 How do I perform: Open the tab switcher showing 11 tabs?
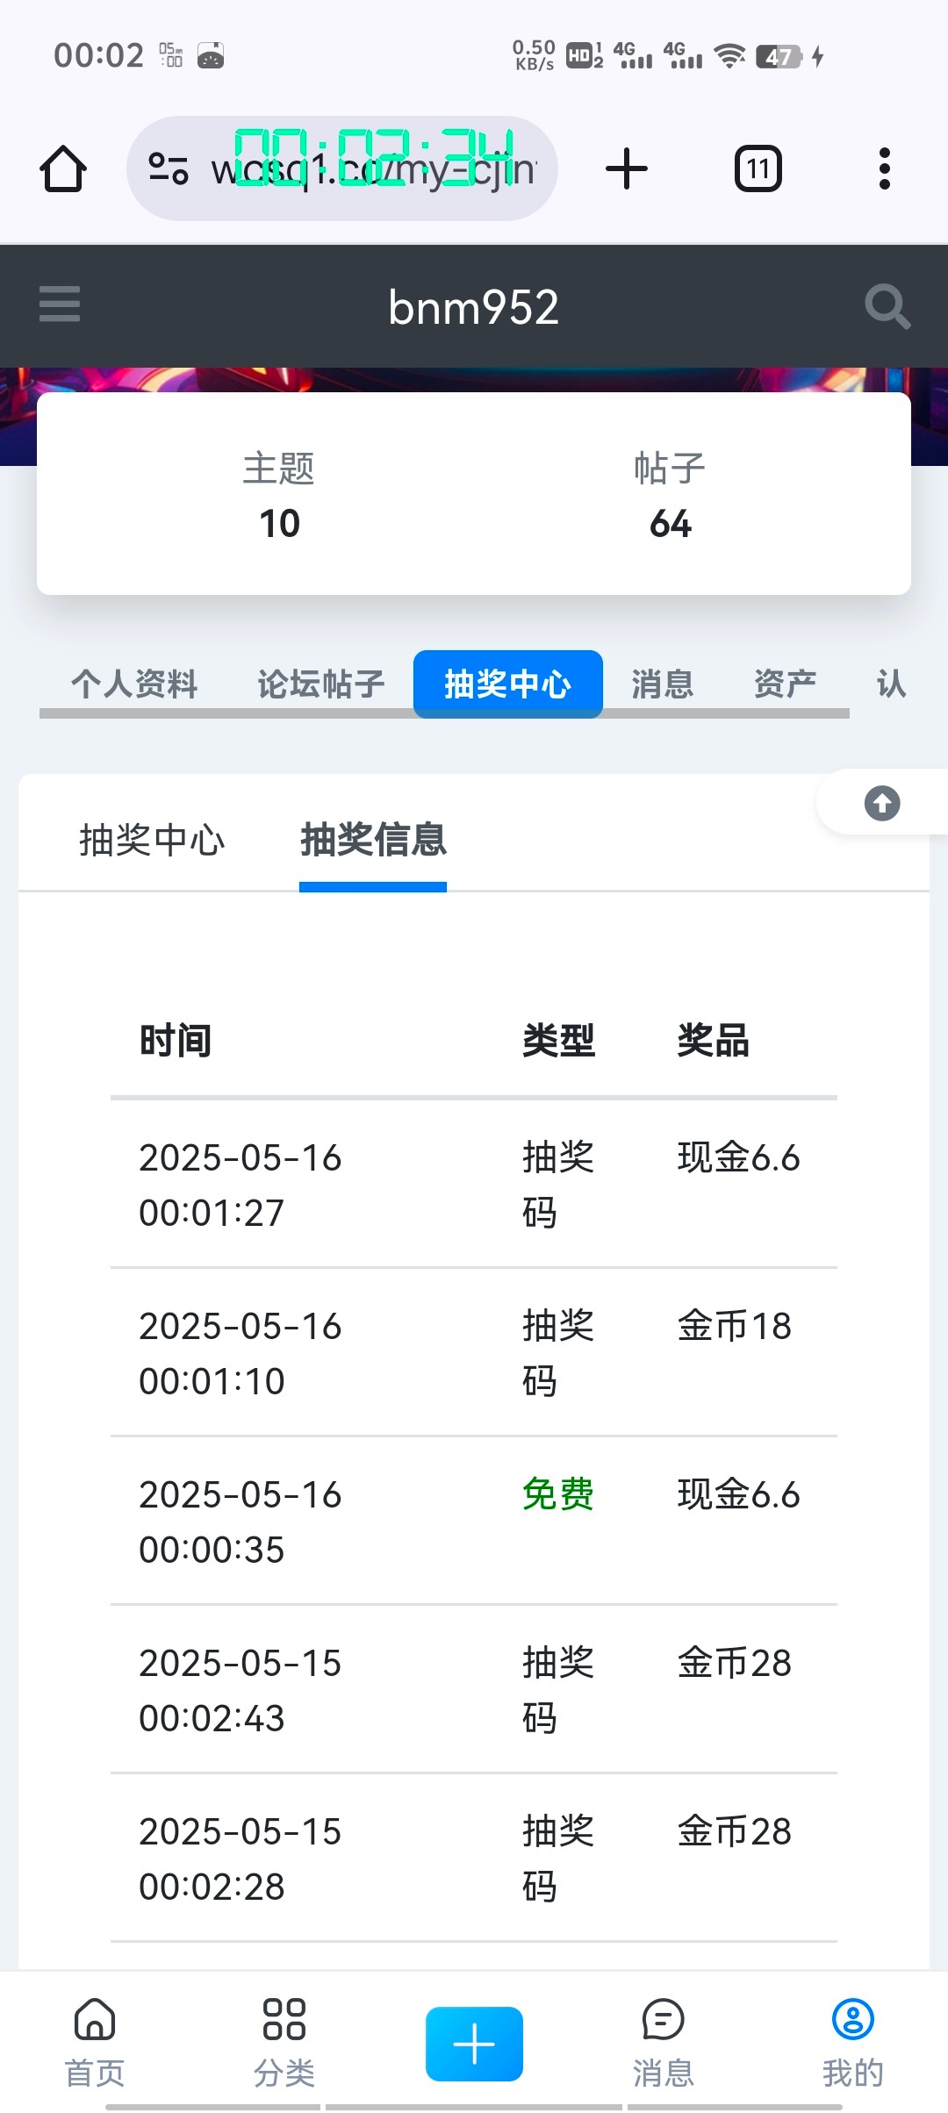pyautogui.click(x=758, y=168)
